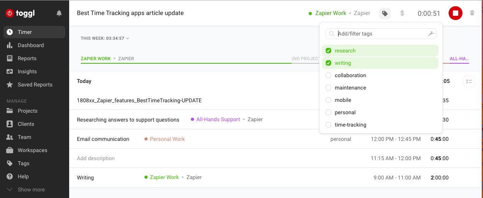Toggle the billable dollar sign icon

(x=402, y=14)
